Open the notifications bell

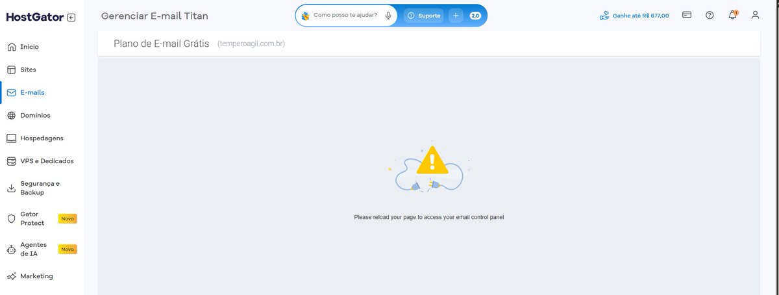pos(732,15)
